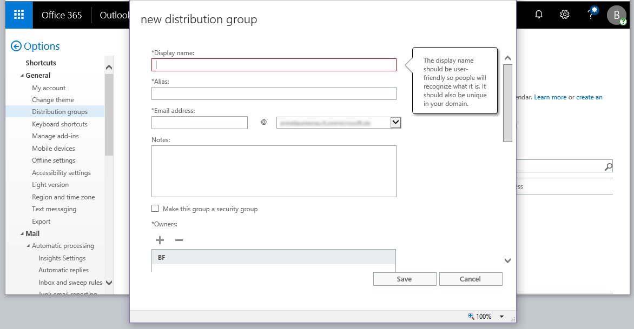Viewport: 634px width, 329px height.
Task: Open Text messaging option
Action: [x=54, y=209]
